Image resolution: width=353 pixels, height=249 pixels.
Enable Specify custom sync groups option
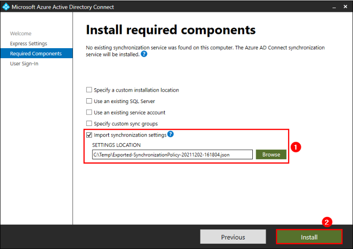89,124
